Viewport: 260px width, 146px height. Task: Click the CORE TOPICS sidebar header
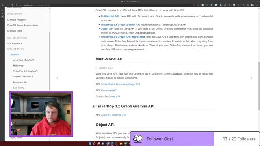coord(15,14)
